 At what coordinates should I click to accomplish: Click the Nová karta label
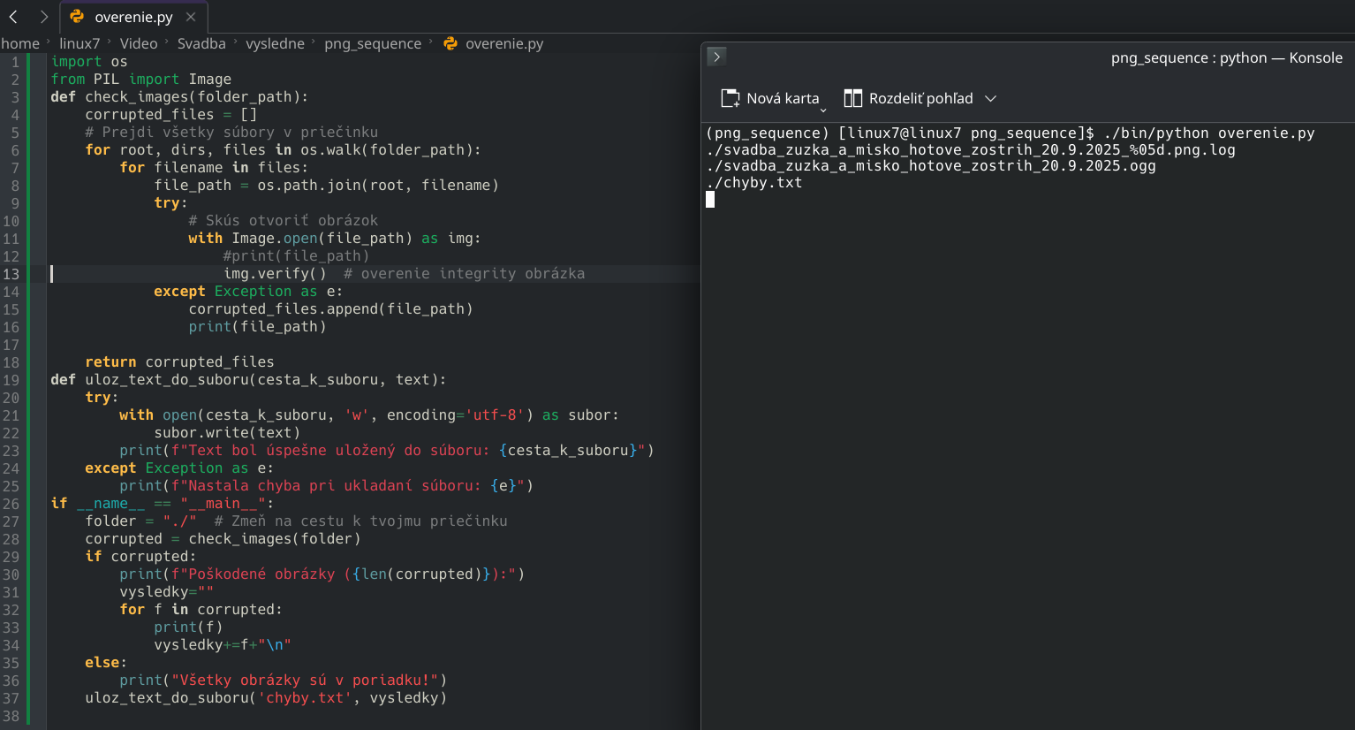(783, 98)
